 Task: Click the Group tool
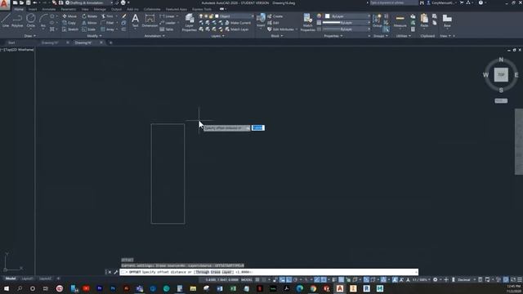(377, 20)
